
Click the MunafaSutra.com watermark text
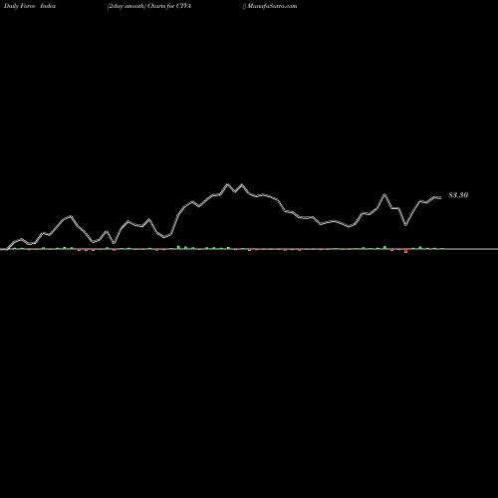click(272, 6)
